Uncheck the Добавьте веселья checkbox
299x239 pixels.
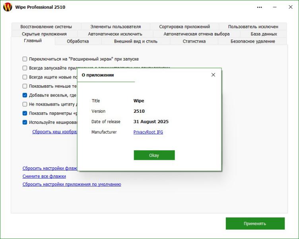coord(25,95)
